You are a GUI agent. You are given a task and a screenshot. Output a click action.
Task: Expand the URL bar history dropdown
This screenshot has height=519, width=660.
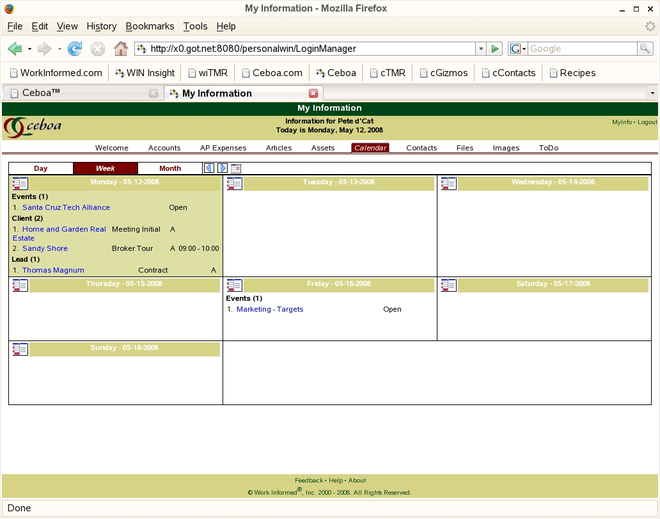[481, 49]
